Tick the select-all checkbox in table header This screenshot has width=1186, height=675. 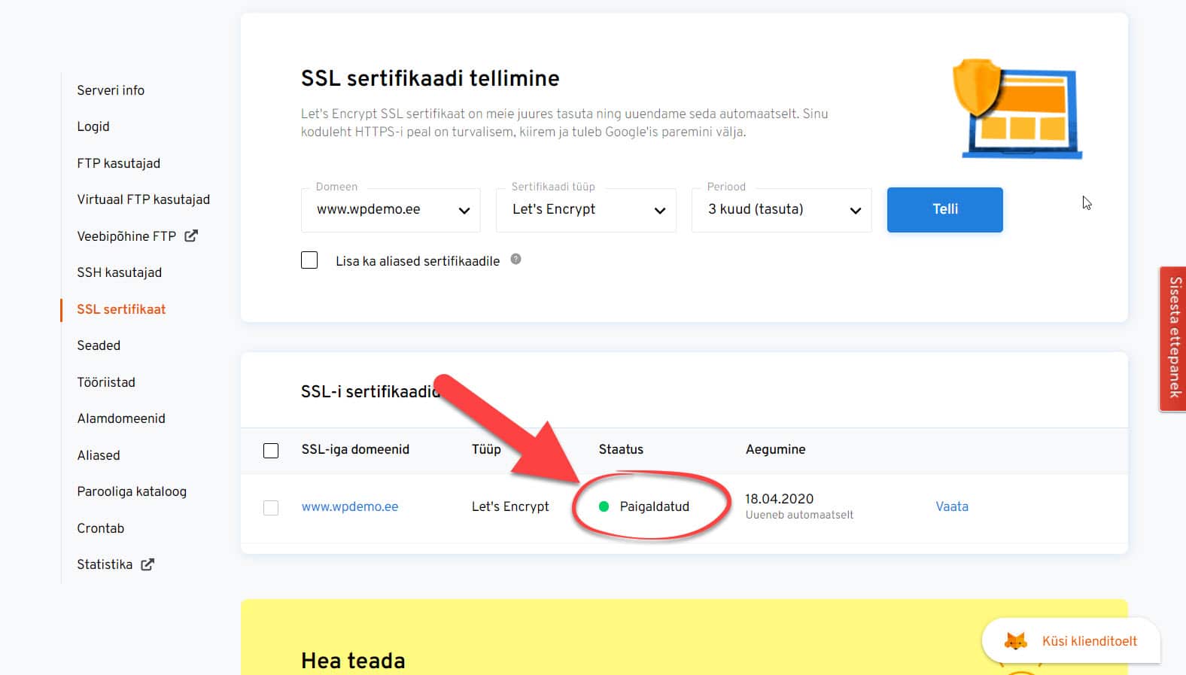click(x=271, y=451)
